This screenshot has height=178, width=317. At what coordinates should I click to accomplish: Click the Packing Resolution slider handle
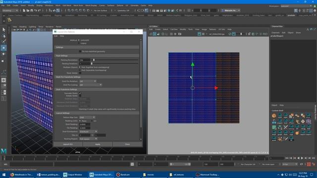click(x=94, y=60)
